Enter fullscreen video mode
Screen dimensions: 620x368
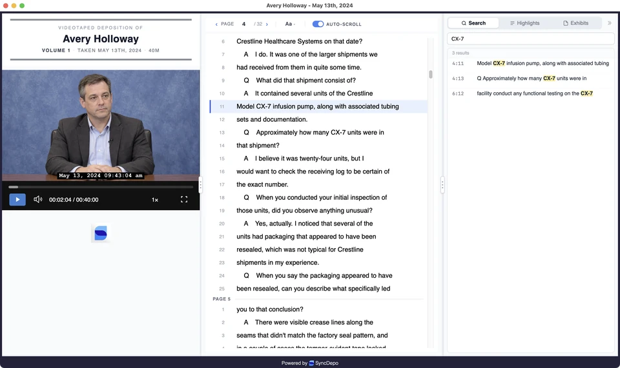(x=184, y=200)
